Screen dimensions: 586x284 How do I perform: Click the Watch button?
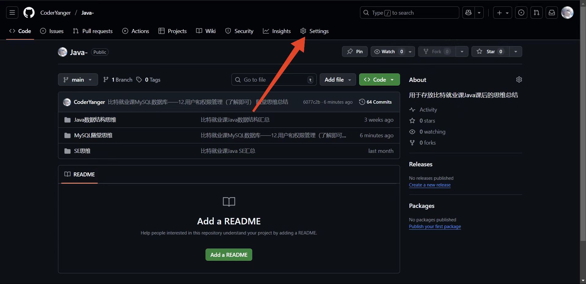(x=388, y=51)
